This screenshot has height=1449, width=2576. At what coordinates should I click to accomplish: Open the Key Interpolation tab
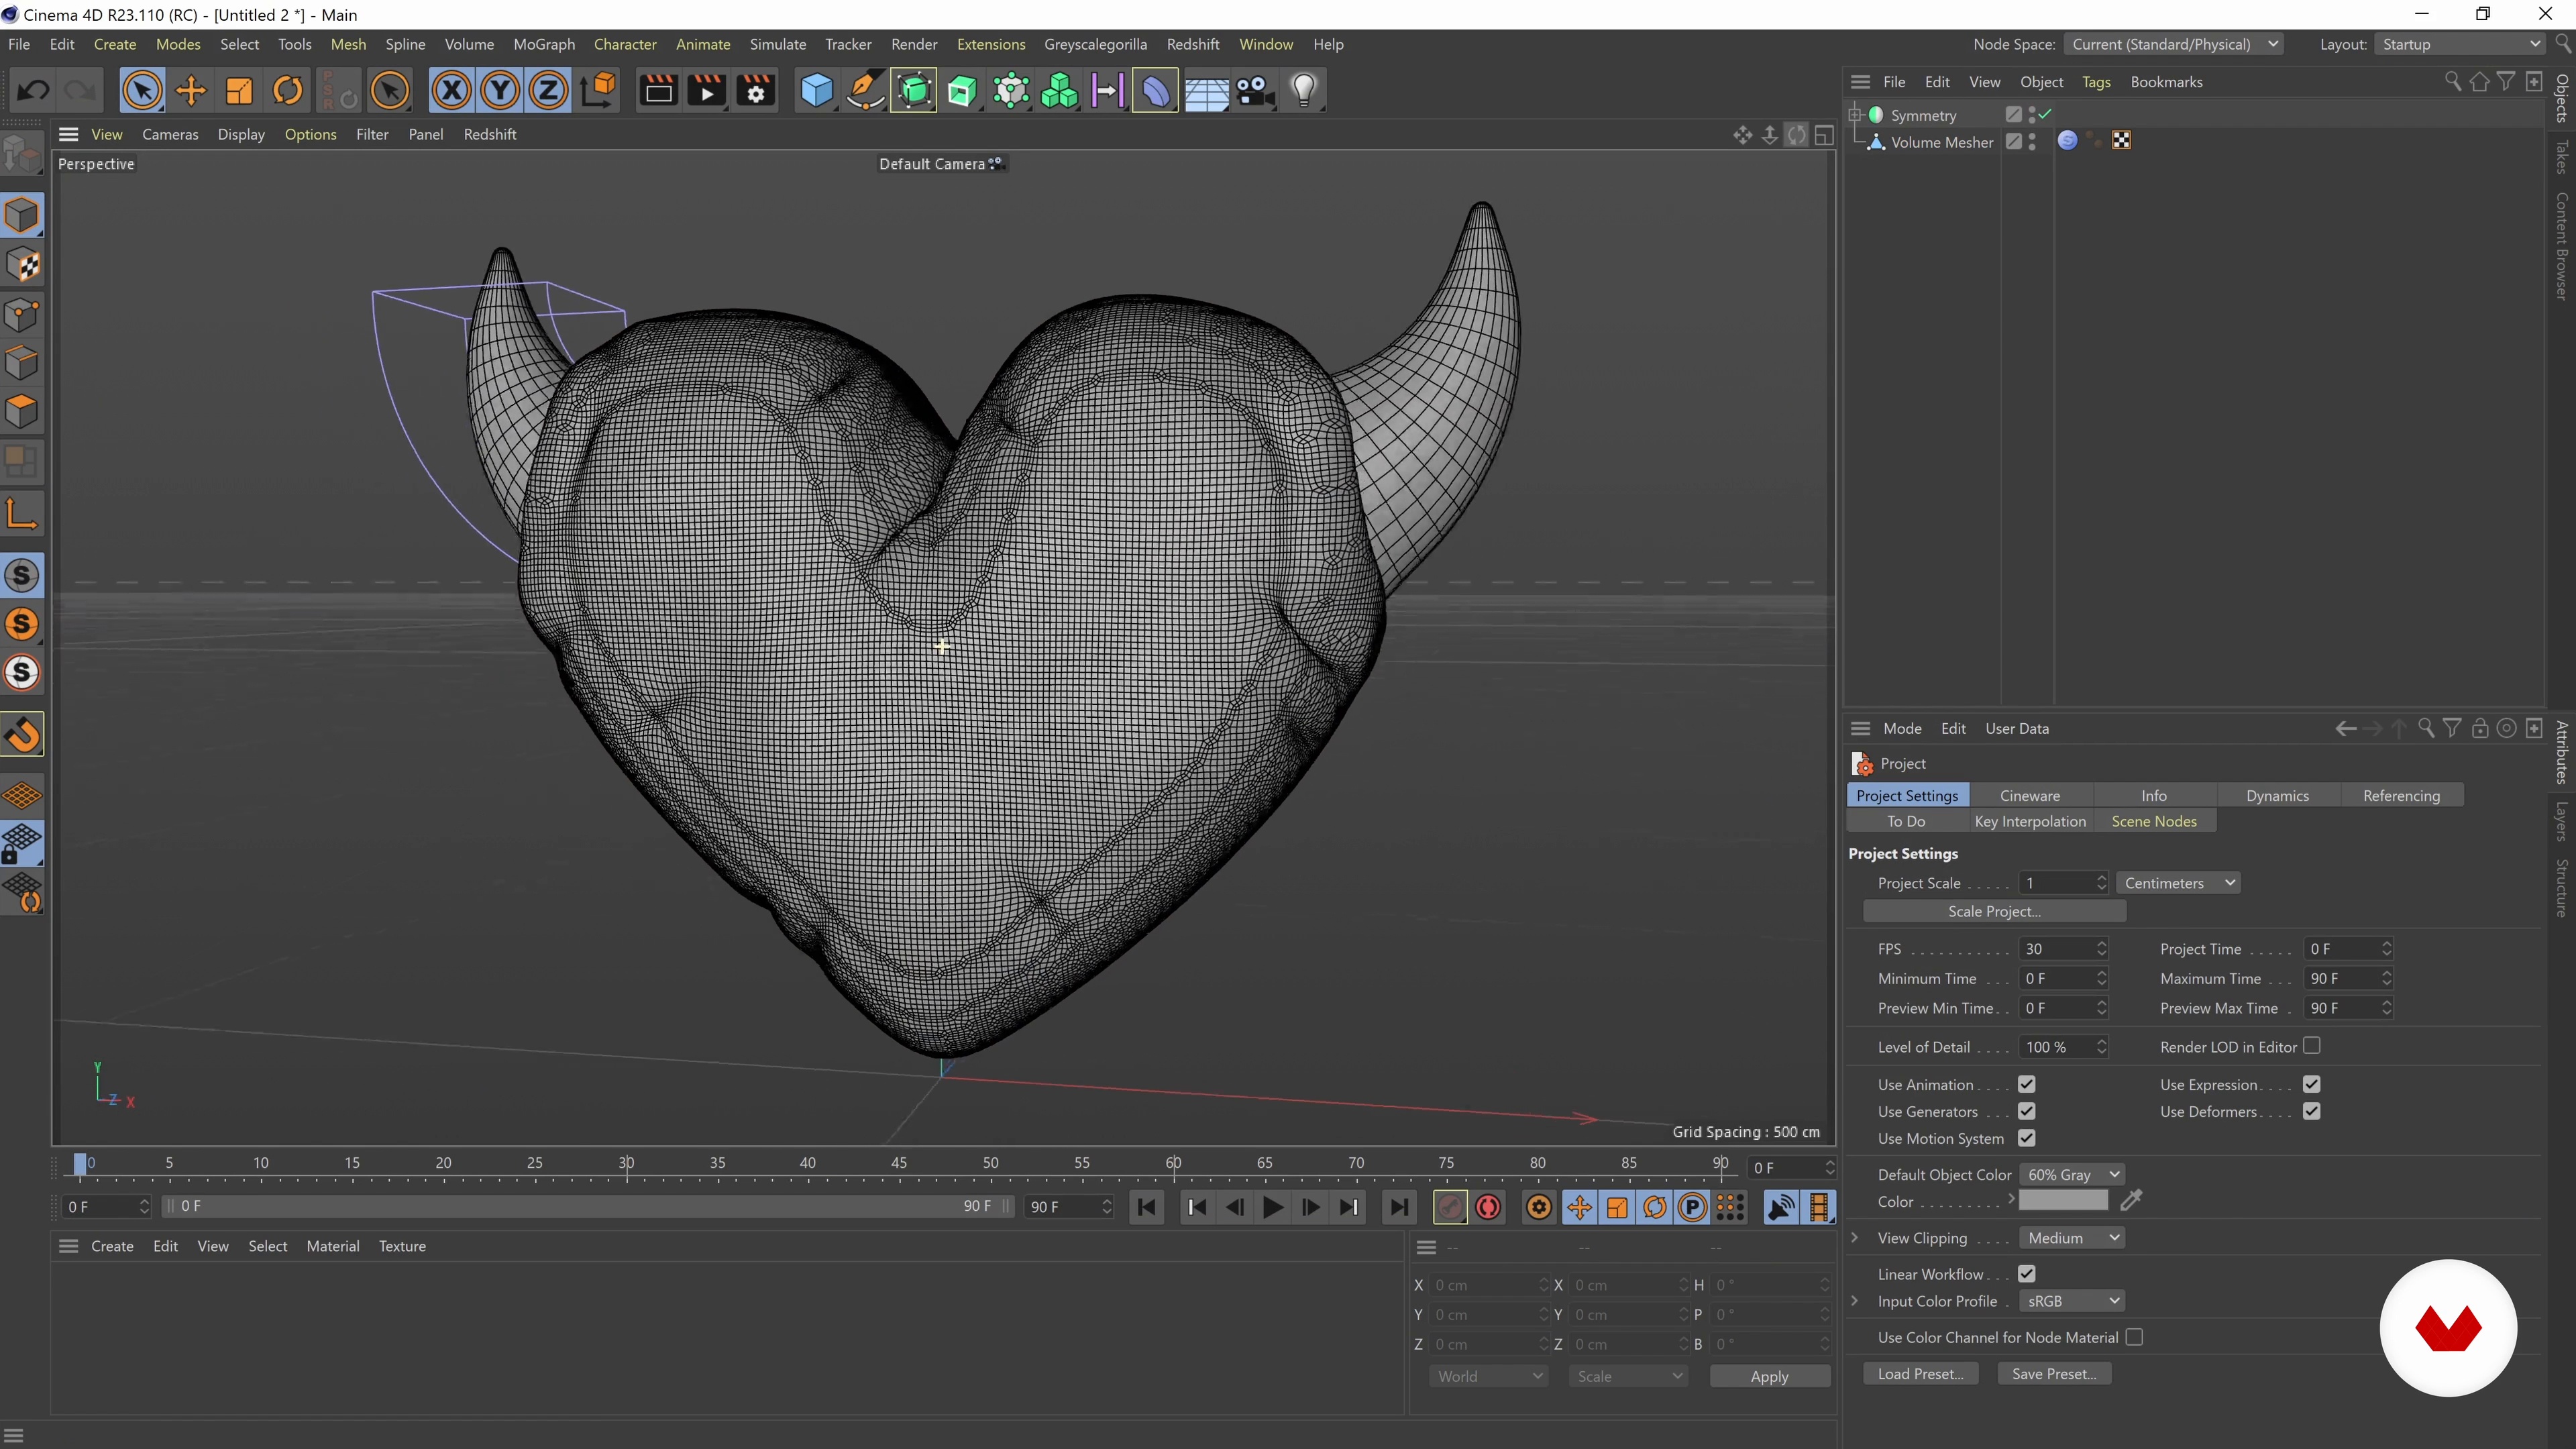pyautogui.click(x=2030, y=821)
